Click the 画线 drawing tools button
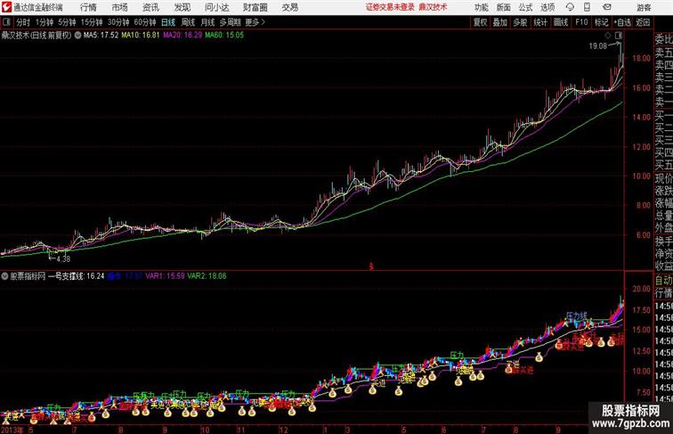Image resolution: width=673 pixels, height=434 pixels. [561, 22]
